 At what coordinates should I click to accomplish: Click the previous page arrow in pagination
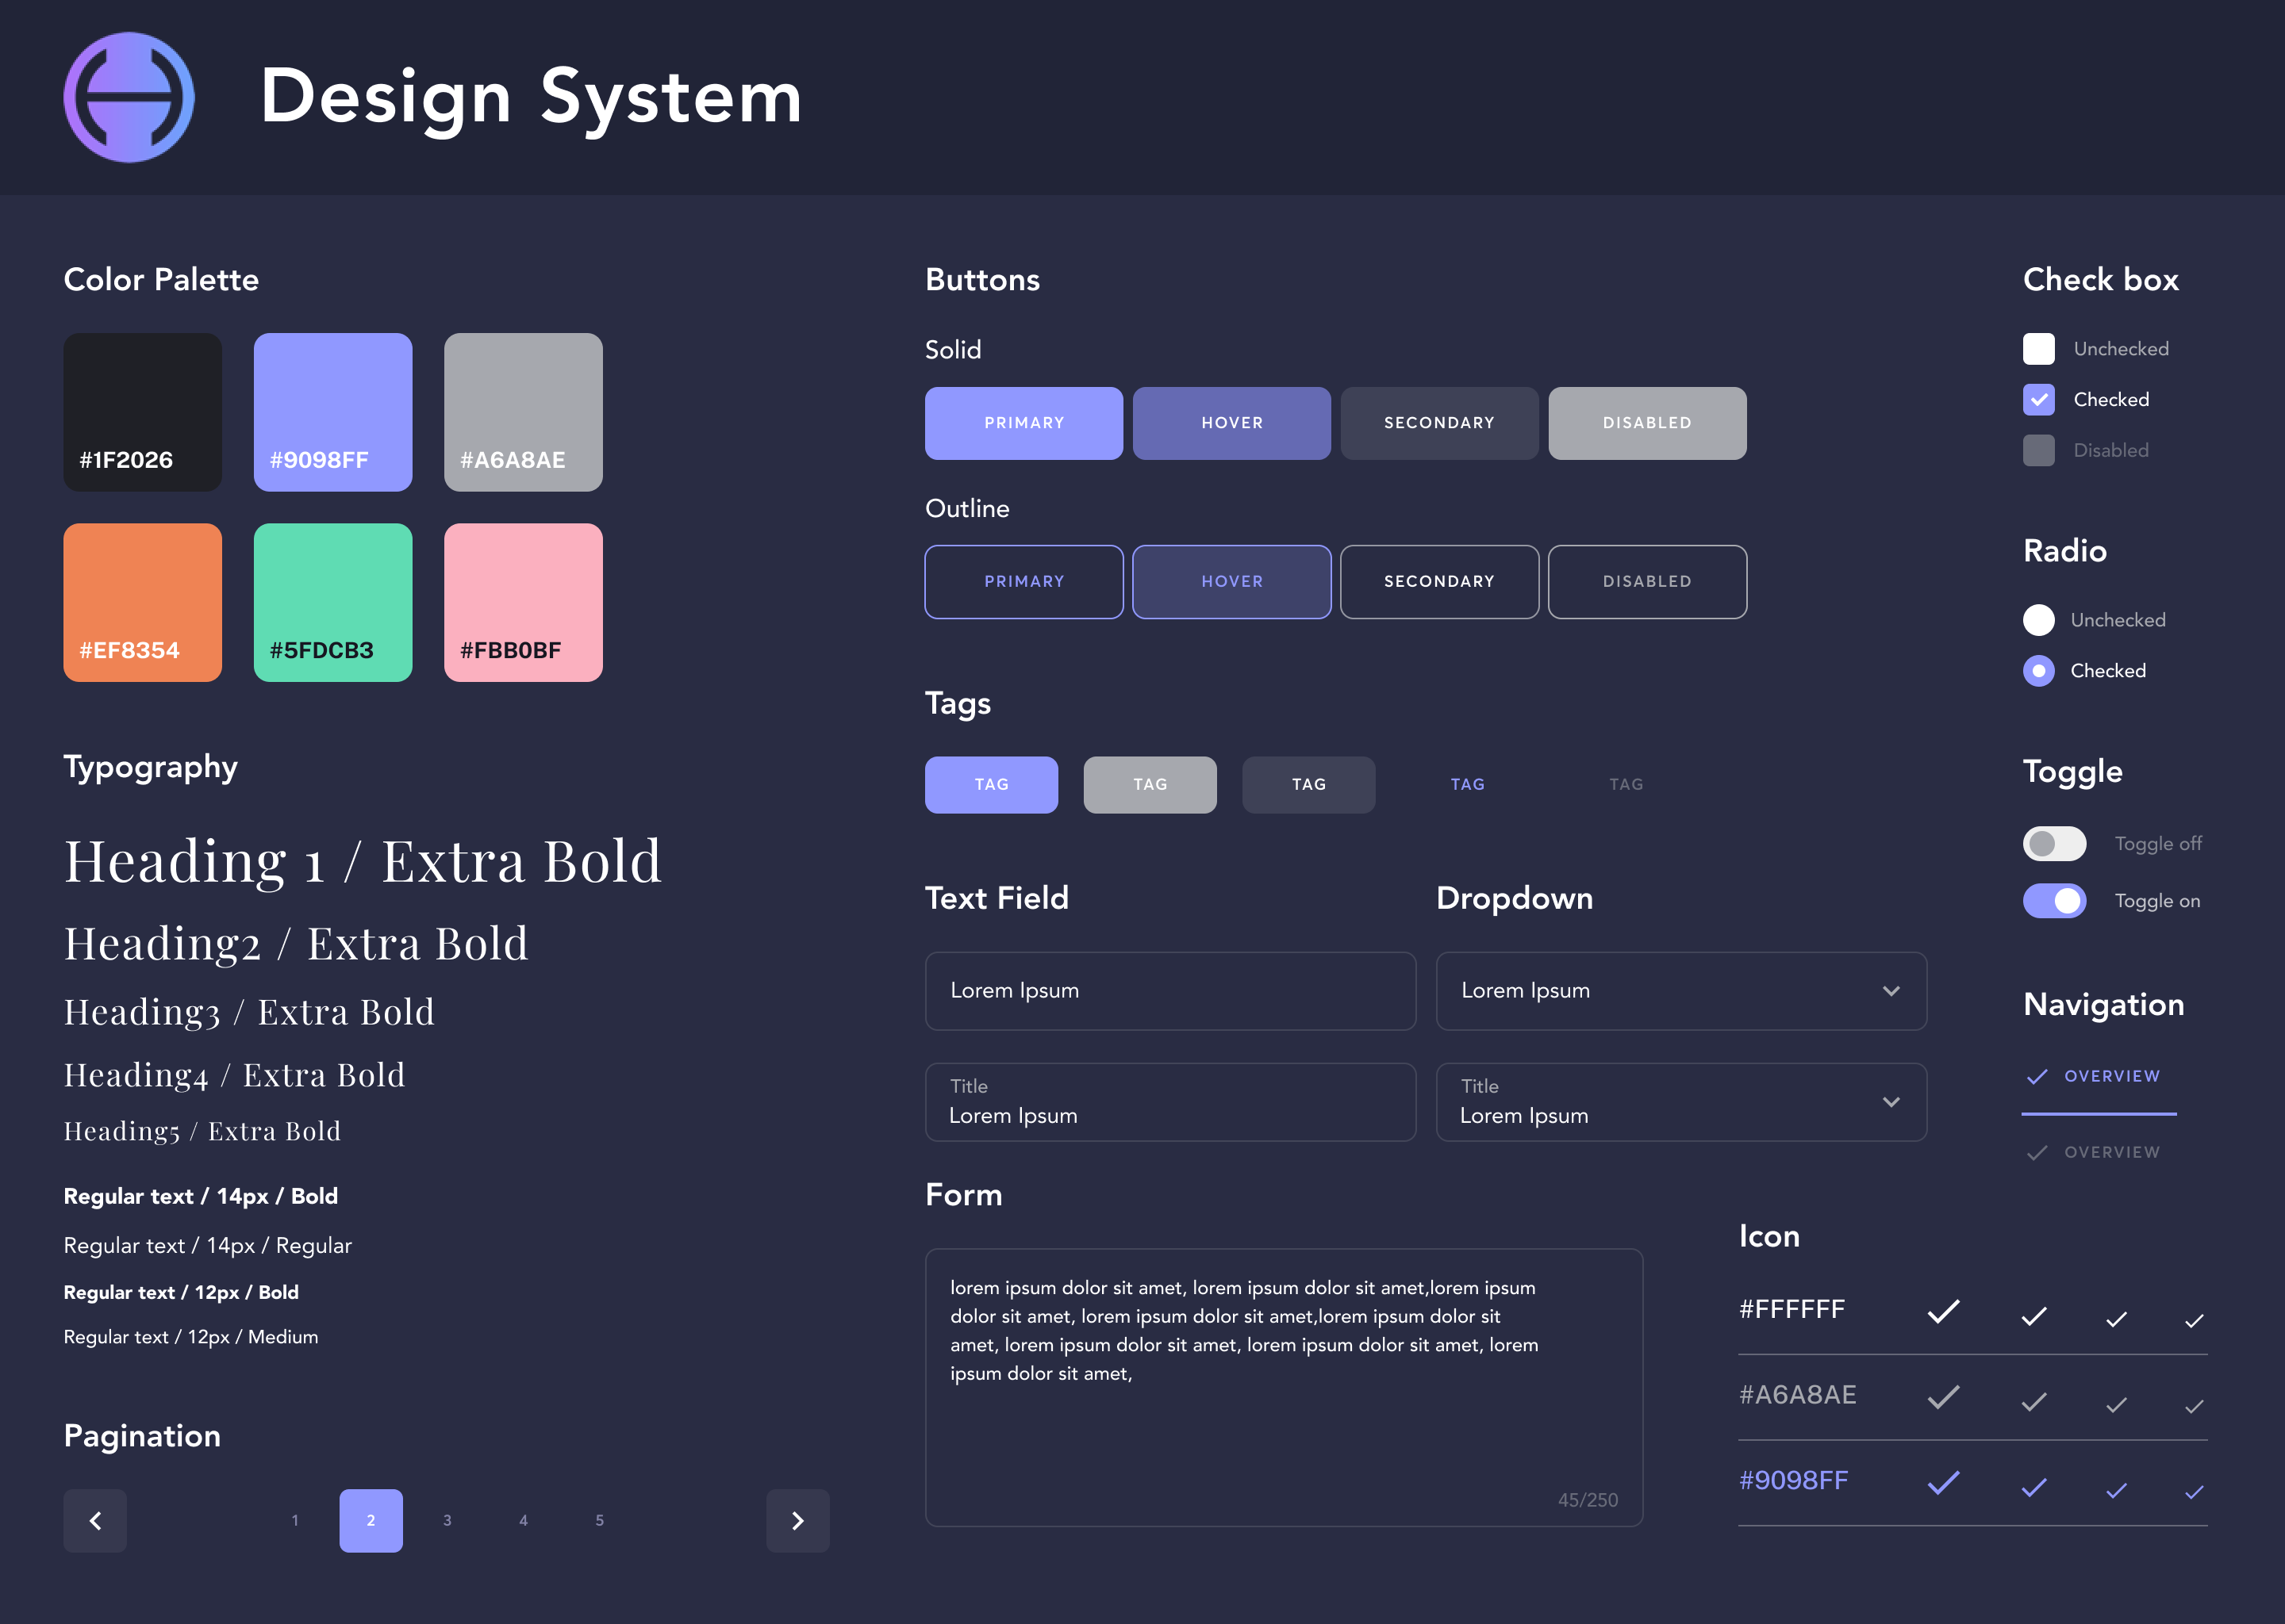pos(95,1520)
